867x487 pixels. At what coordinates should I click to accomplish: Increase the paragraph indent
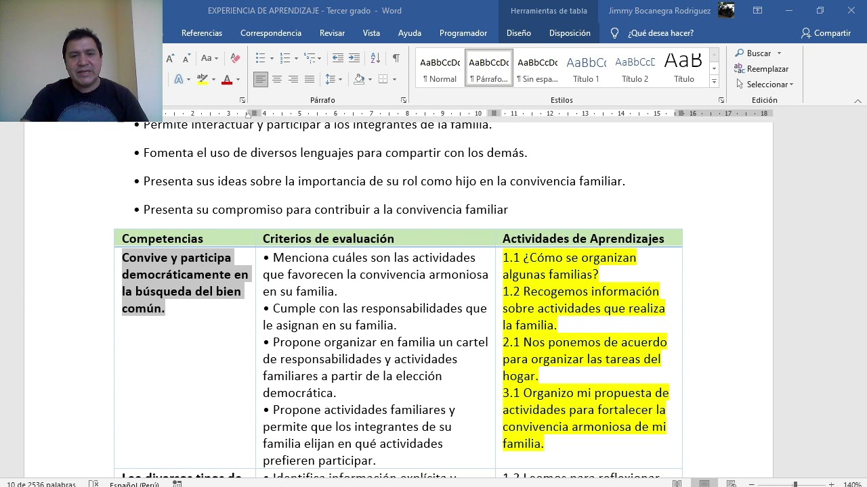coord(355,58)
